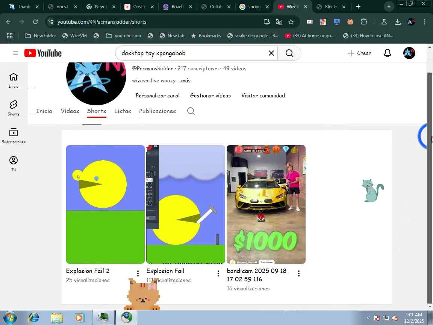This screenshot has width=433, height=325.
Task: Show hidden tray icons arrow
Action: [x=368, y=318]
